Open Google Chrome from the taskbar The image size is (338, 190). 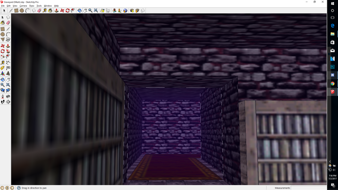332,83
